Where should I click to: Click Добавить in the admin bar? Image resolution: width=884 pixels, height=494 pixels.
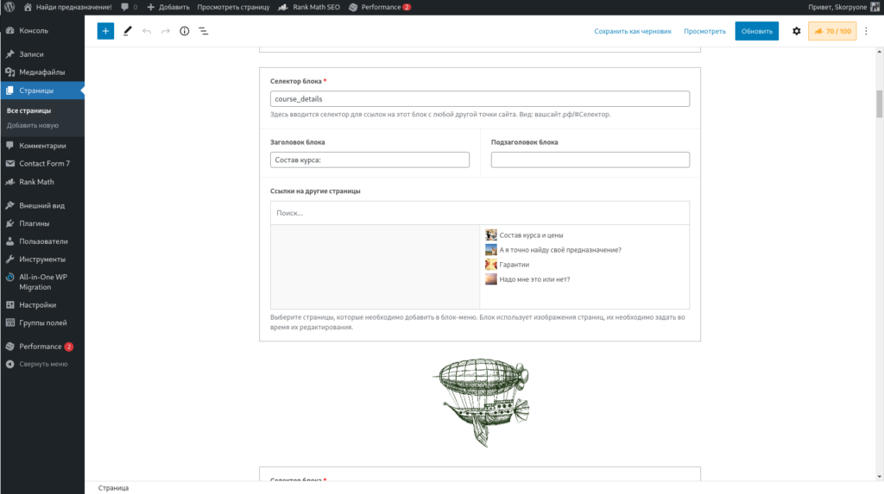(168, 7)
